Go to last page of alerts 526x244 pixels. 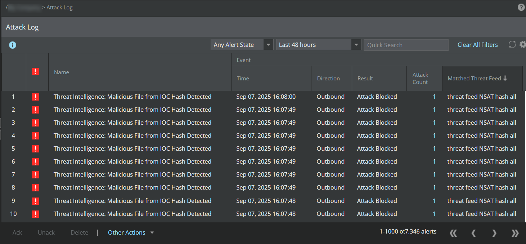click(515, 233)
